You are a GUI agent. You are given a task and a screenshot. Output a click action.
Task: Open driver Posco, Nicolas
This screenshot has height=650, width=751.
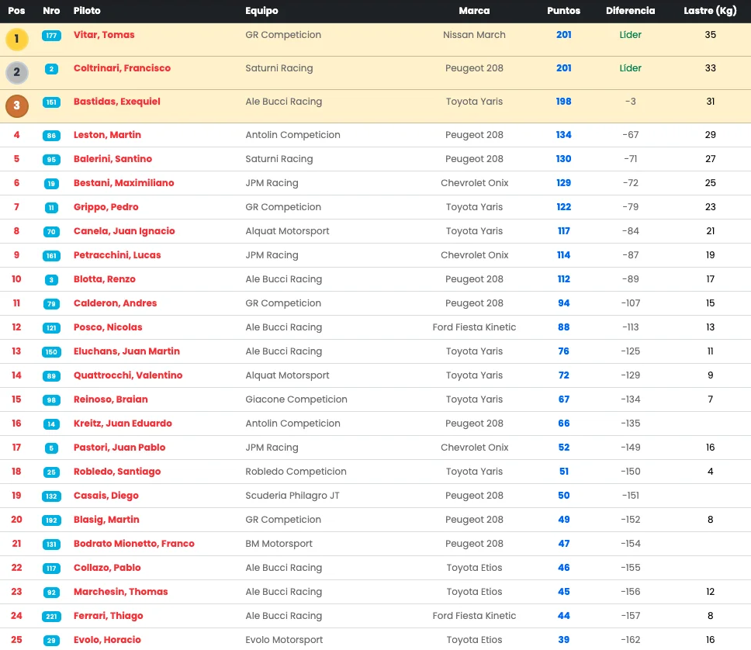(x=108, y=327)
